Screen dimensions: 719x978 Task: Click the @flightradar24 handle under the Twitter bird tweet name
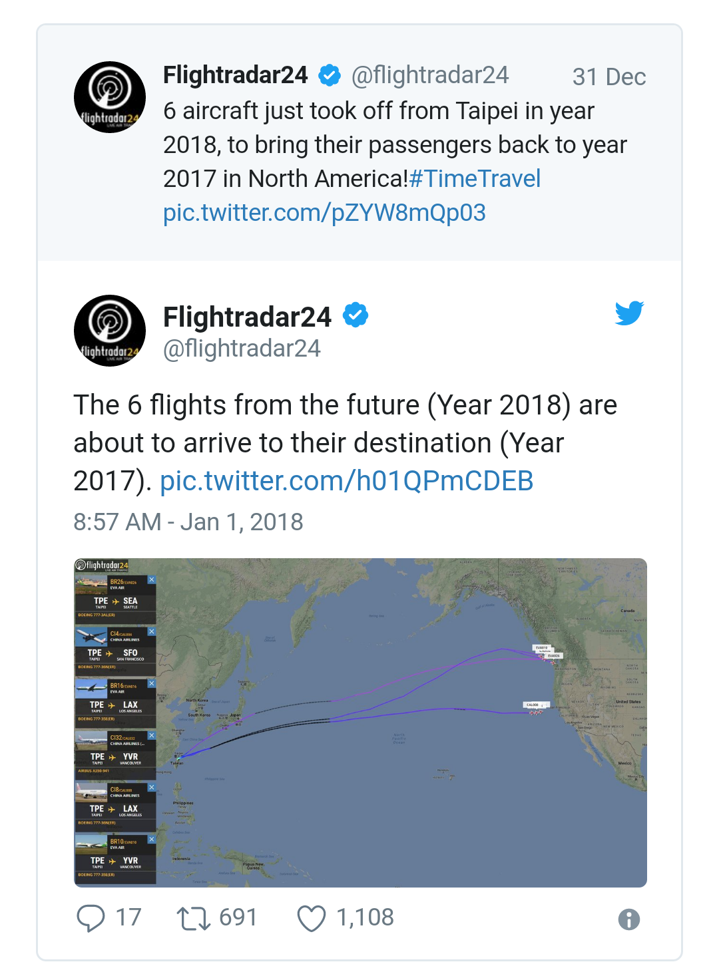pyautogui.click(x=242, y=349)
